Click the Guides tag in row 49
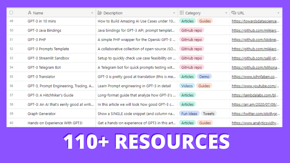 tap(205, 21)
